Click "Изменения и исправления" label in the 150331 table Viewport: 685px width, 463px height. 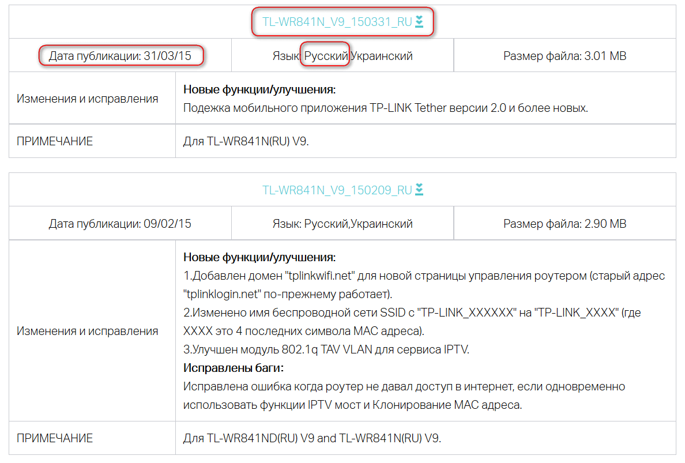point(87,99)
